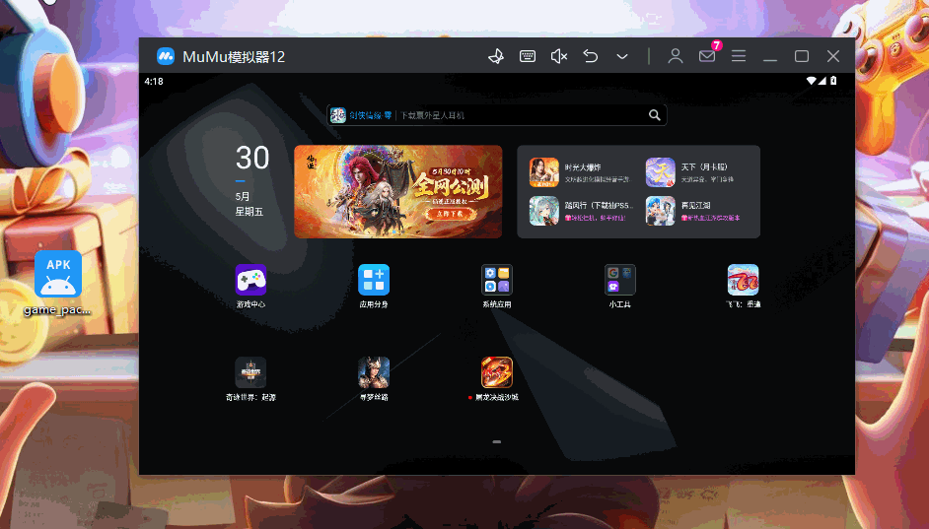This screenshot has height=529, width=929.
Task: Click inside the game search field
Action: pyautogui.click(x=496, y=115)
